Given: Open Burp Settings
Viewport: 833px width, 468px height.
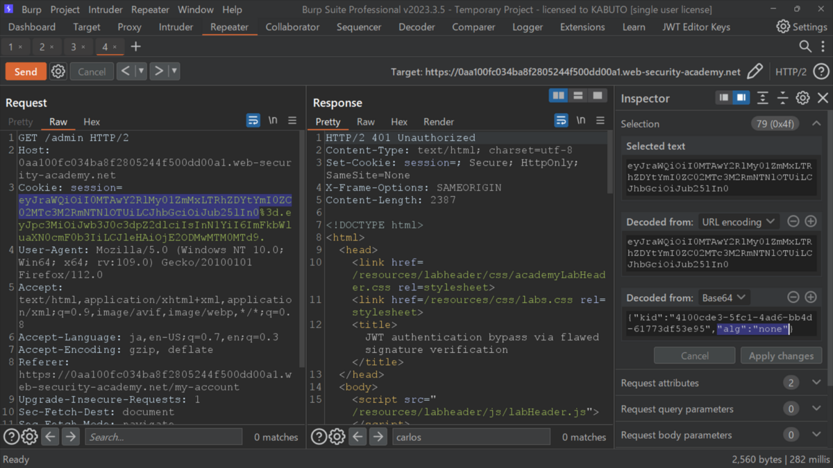Looking at the screenshot, I should click(x=802, y=26).
